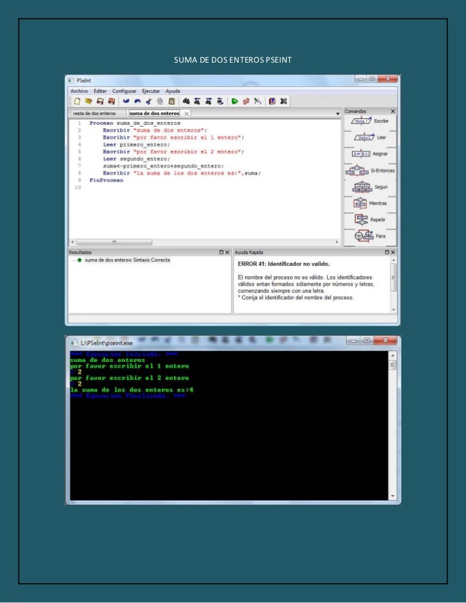Image resolution: width=466 pixels, height=603 pixels.
Task: Click Ayuda Rapida scrollbar down arrow
Action: click(x=393, y=309)
